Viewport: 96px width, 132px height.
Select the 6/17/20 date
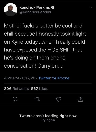pos(29,78)
